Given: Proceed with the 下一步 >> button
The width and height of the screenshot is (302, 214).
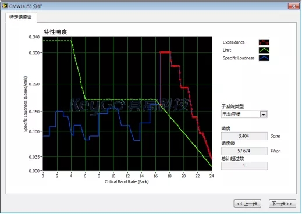Looking at the screenshot, I should coord(282,204).
